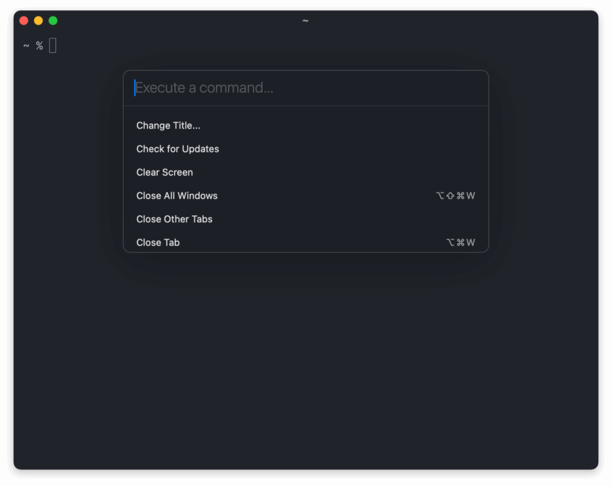612x486 pixels.
Task: Select the Close All Windows command
Action: click(177, 195)
